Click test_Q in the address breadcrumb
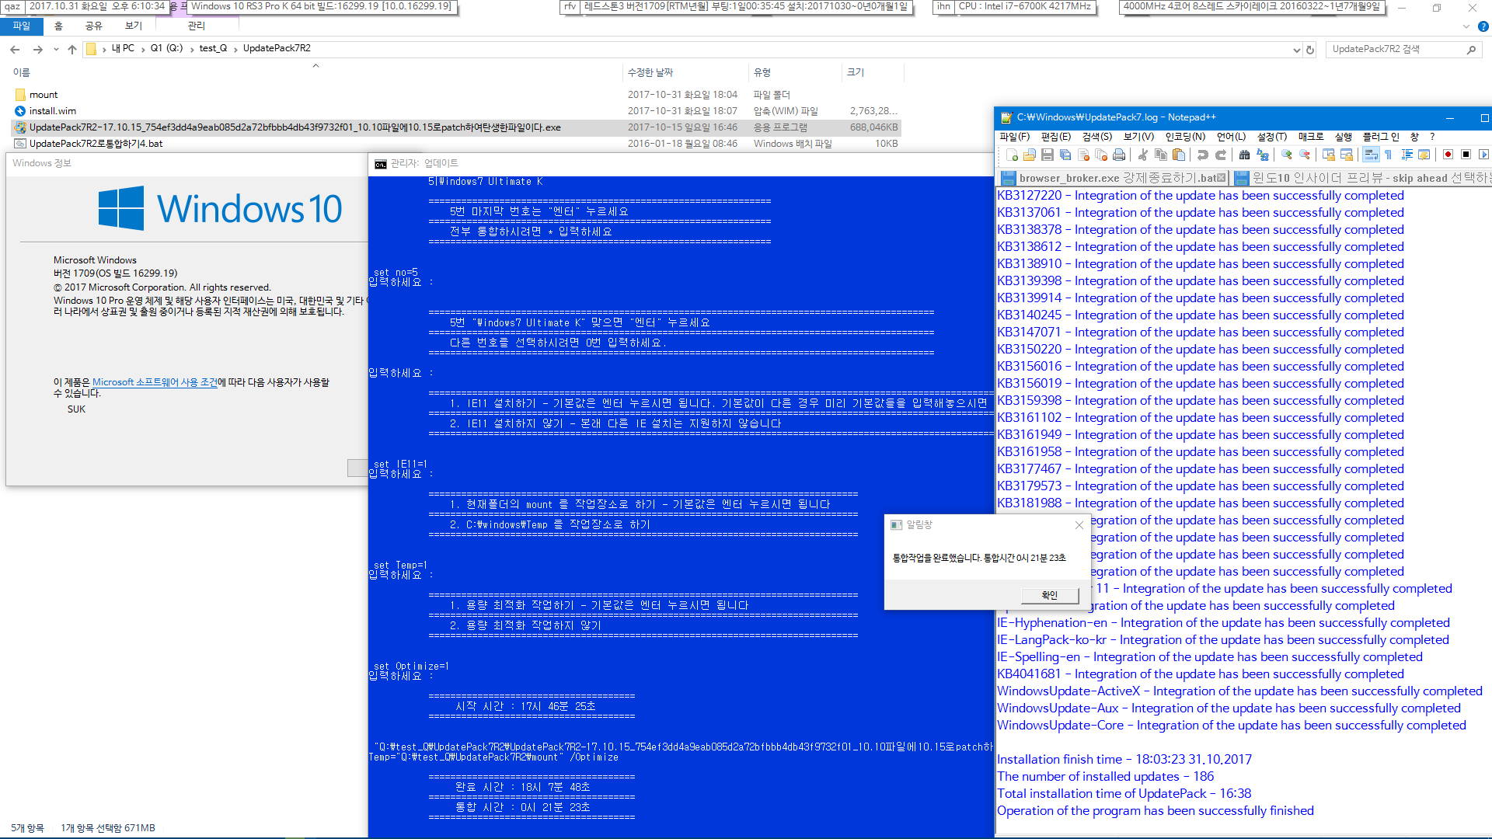The image size is (1492, 839). tap(213, 48)
